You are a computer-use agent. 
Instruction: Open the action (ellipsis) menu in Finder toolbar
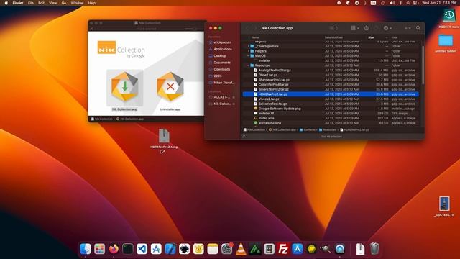(x=387, y=28)
